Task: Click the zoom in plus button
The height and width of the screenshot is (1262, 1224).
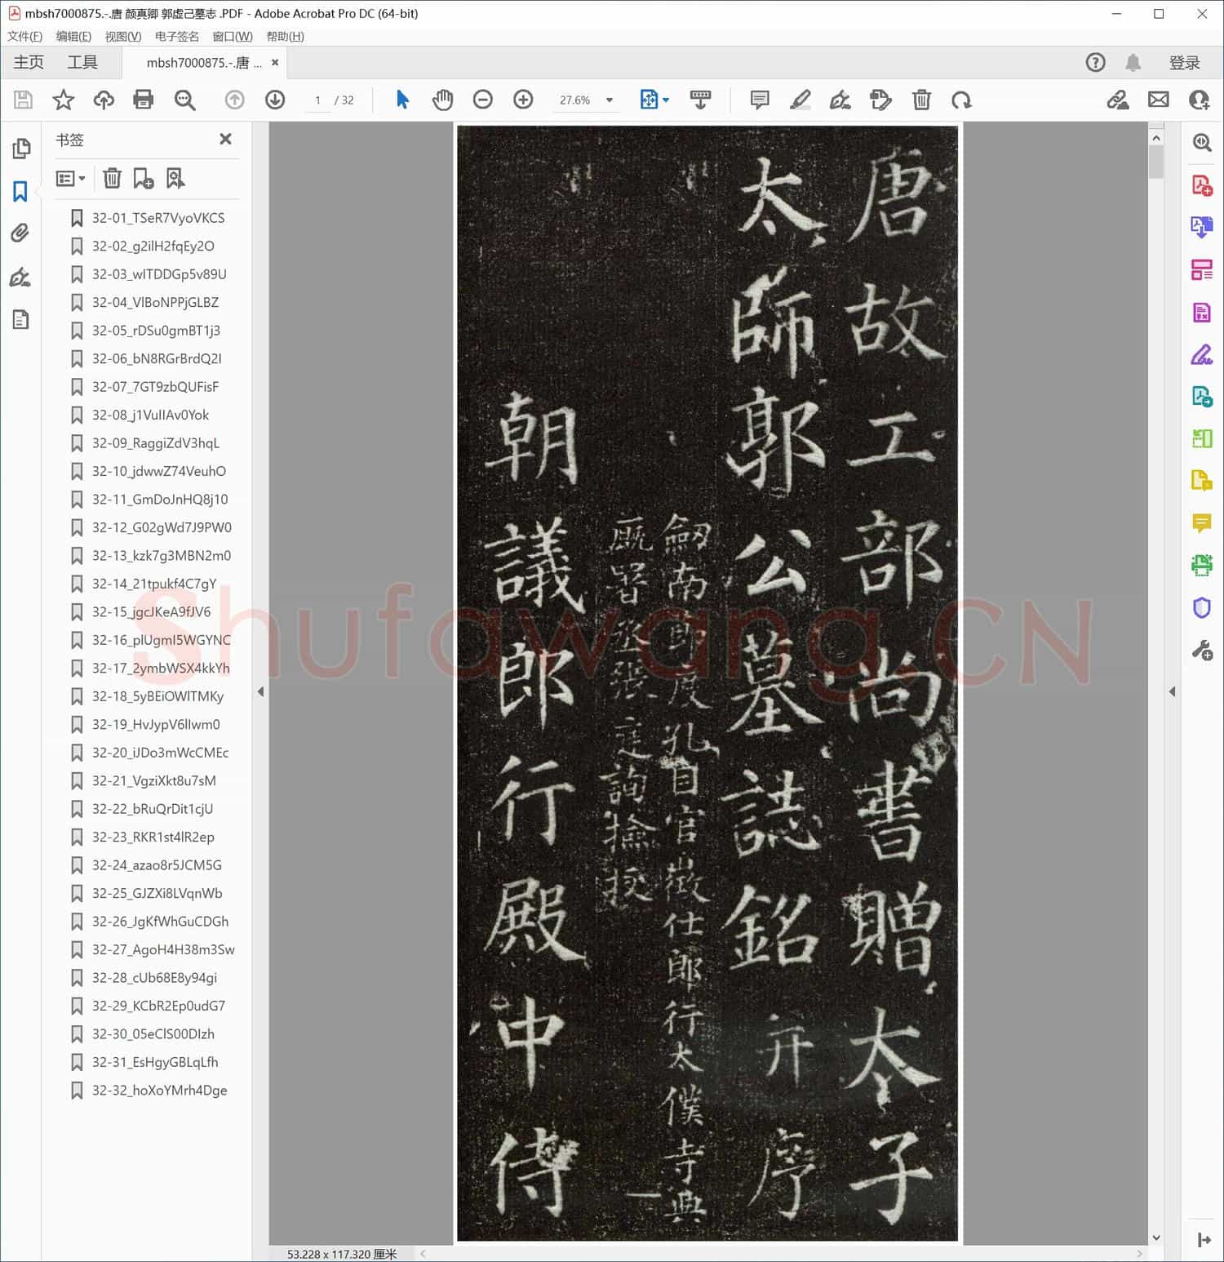Action: (x=523, y=100)
